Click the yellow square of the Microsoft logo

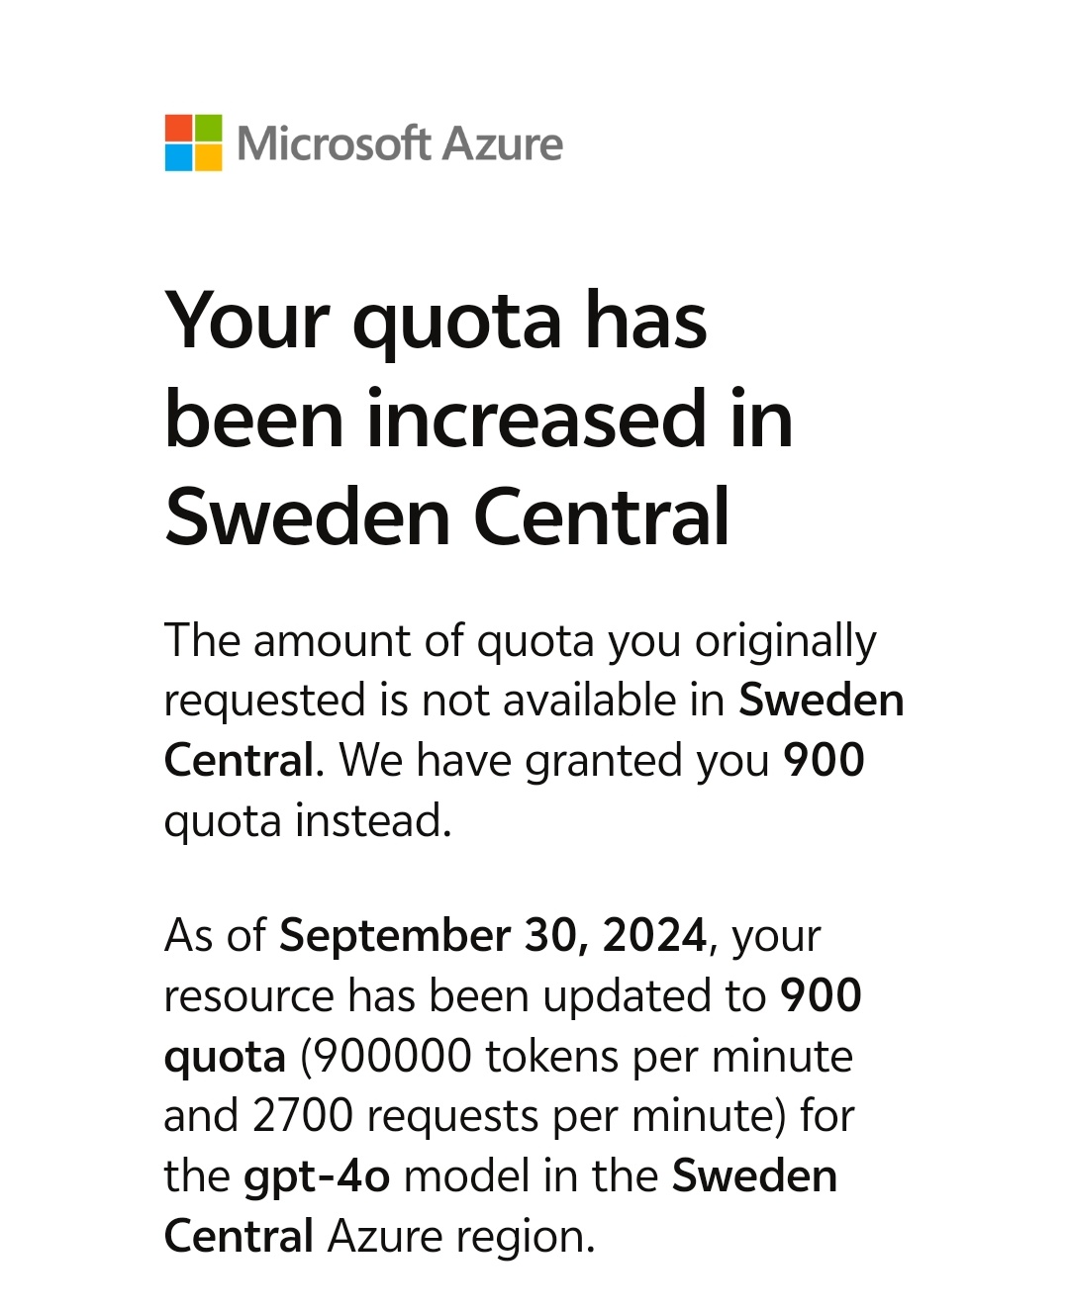point(208,157)
